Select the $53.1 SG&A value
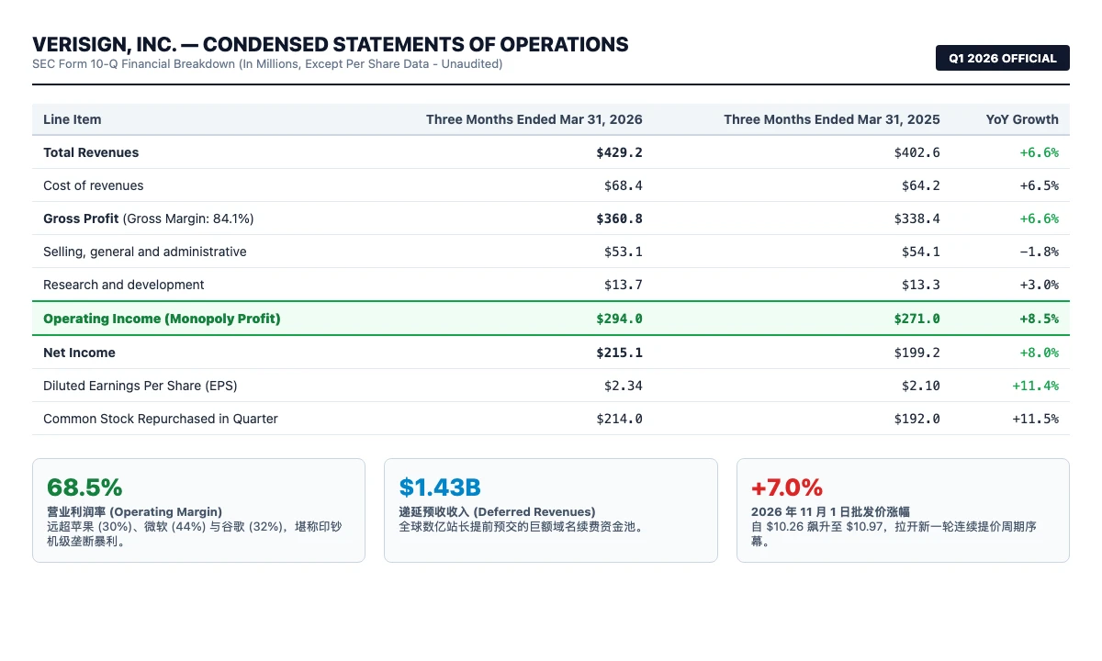The width and height of the screenshot is (1102, 661). (x=623, y=252)
